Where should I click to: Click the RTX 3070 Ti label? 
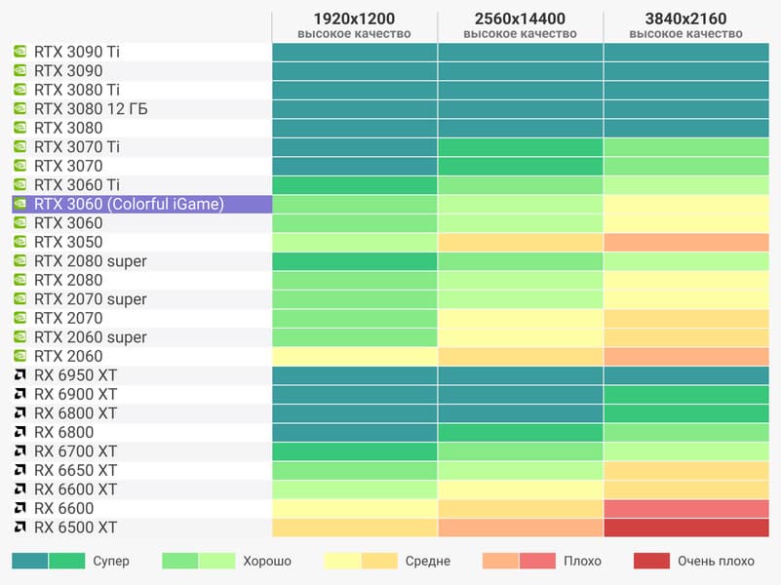(77, 147)
